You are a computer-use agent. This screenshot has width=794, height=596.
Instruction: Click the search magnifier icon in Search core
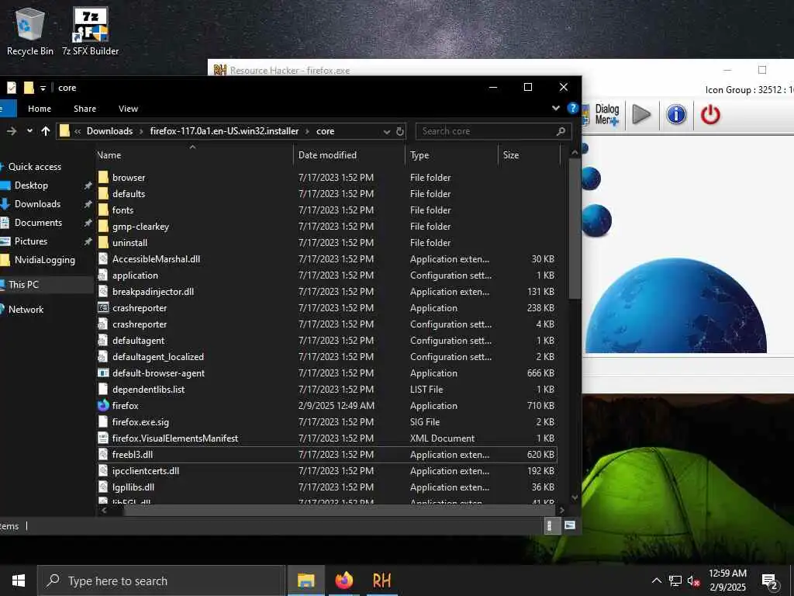coord(561,131)
